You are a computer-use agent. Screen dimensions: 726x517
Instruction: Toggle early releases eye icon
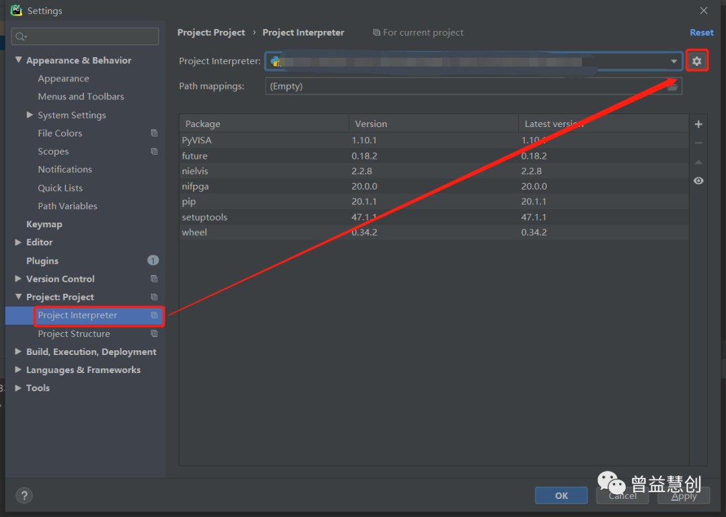698,181
